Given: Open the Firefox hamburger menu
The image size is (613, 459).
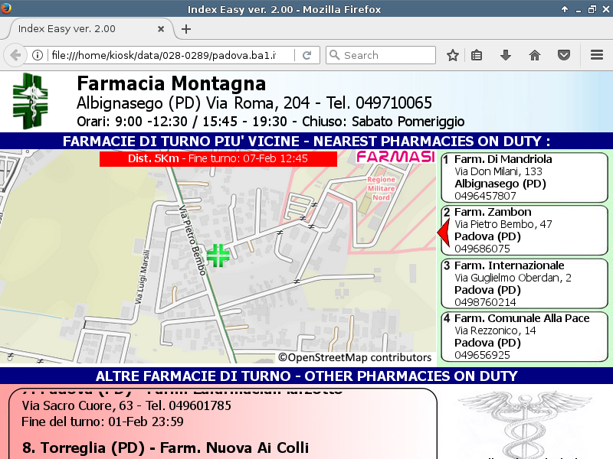Looking at the screenshot, I should coord(597,55).
